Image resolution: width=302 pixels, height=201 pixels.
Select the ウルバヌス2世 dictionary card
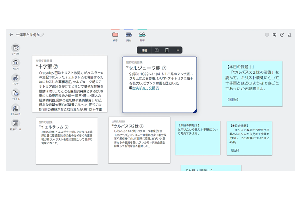(139, 140)
